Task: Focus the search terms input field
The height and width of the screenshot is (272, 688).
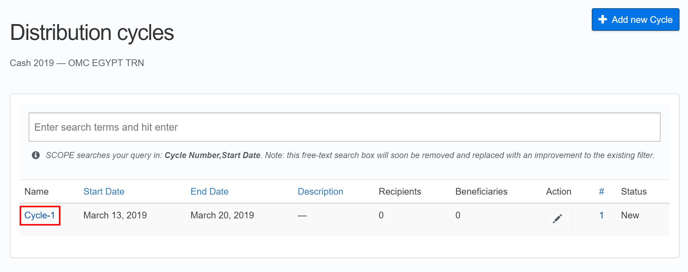Action: pyautogui.click(x=344, y=127)
